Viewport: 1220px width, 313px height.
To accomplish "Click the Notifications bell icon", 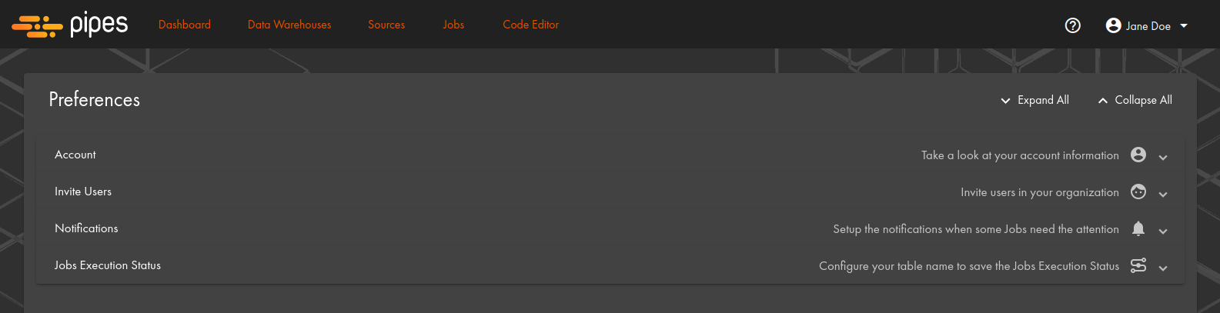I will click(1138, 228).
